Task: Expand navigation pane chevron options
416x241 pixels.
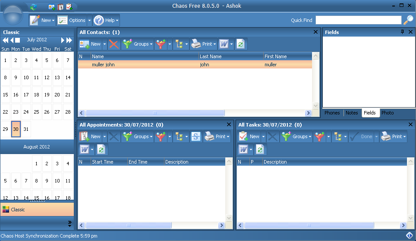Action: [69, 223]
